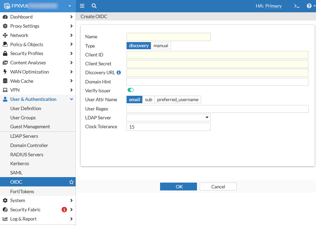The width and height of the screenshot is (316, 226).
Task: Open the SAML menu item
Action: click(16, 173)
